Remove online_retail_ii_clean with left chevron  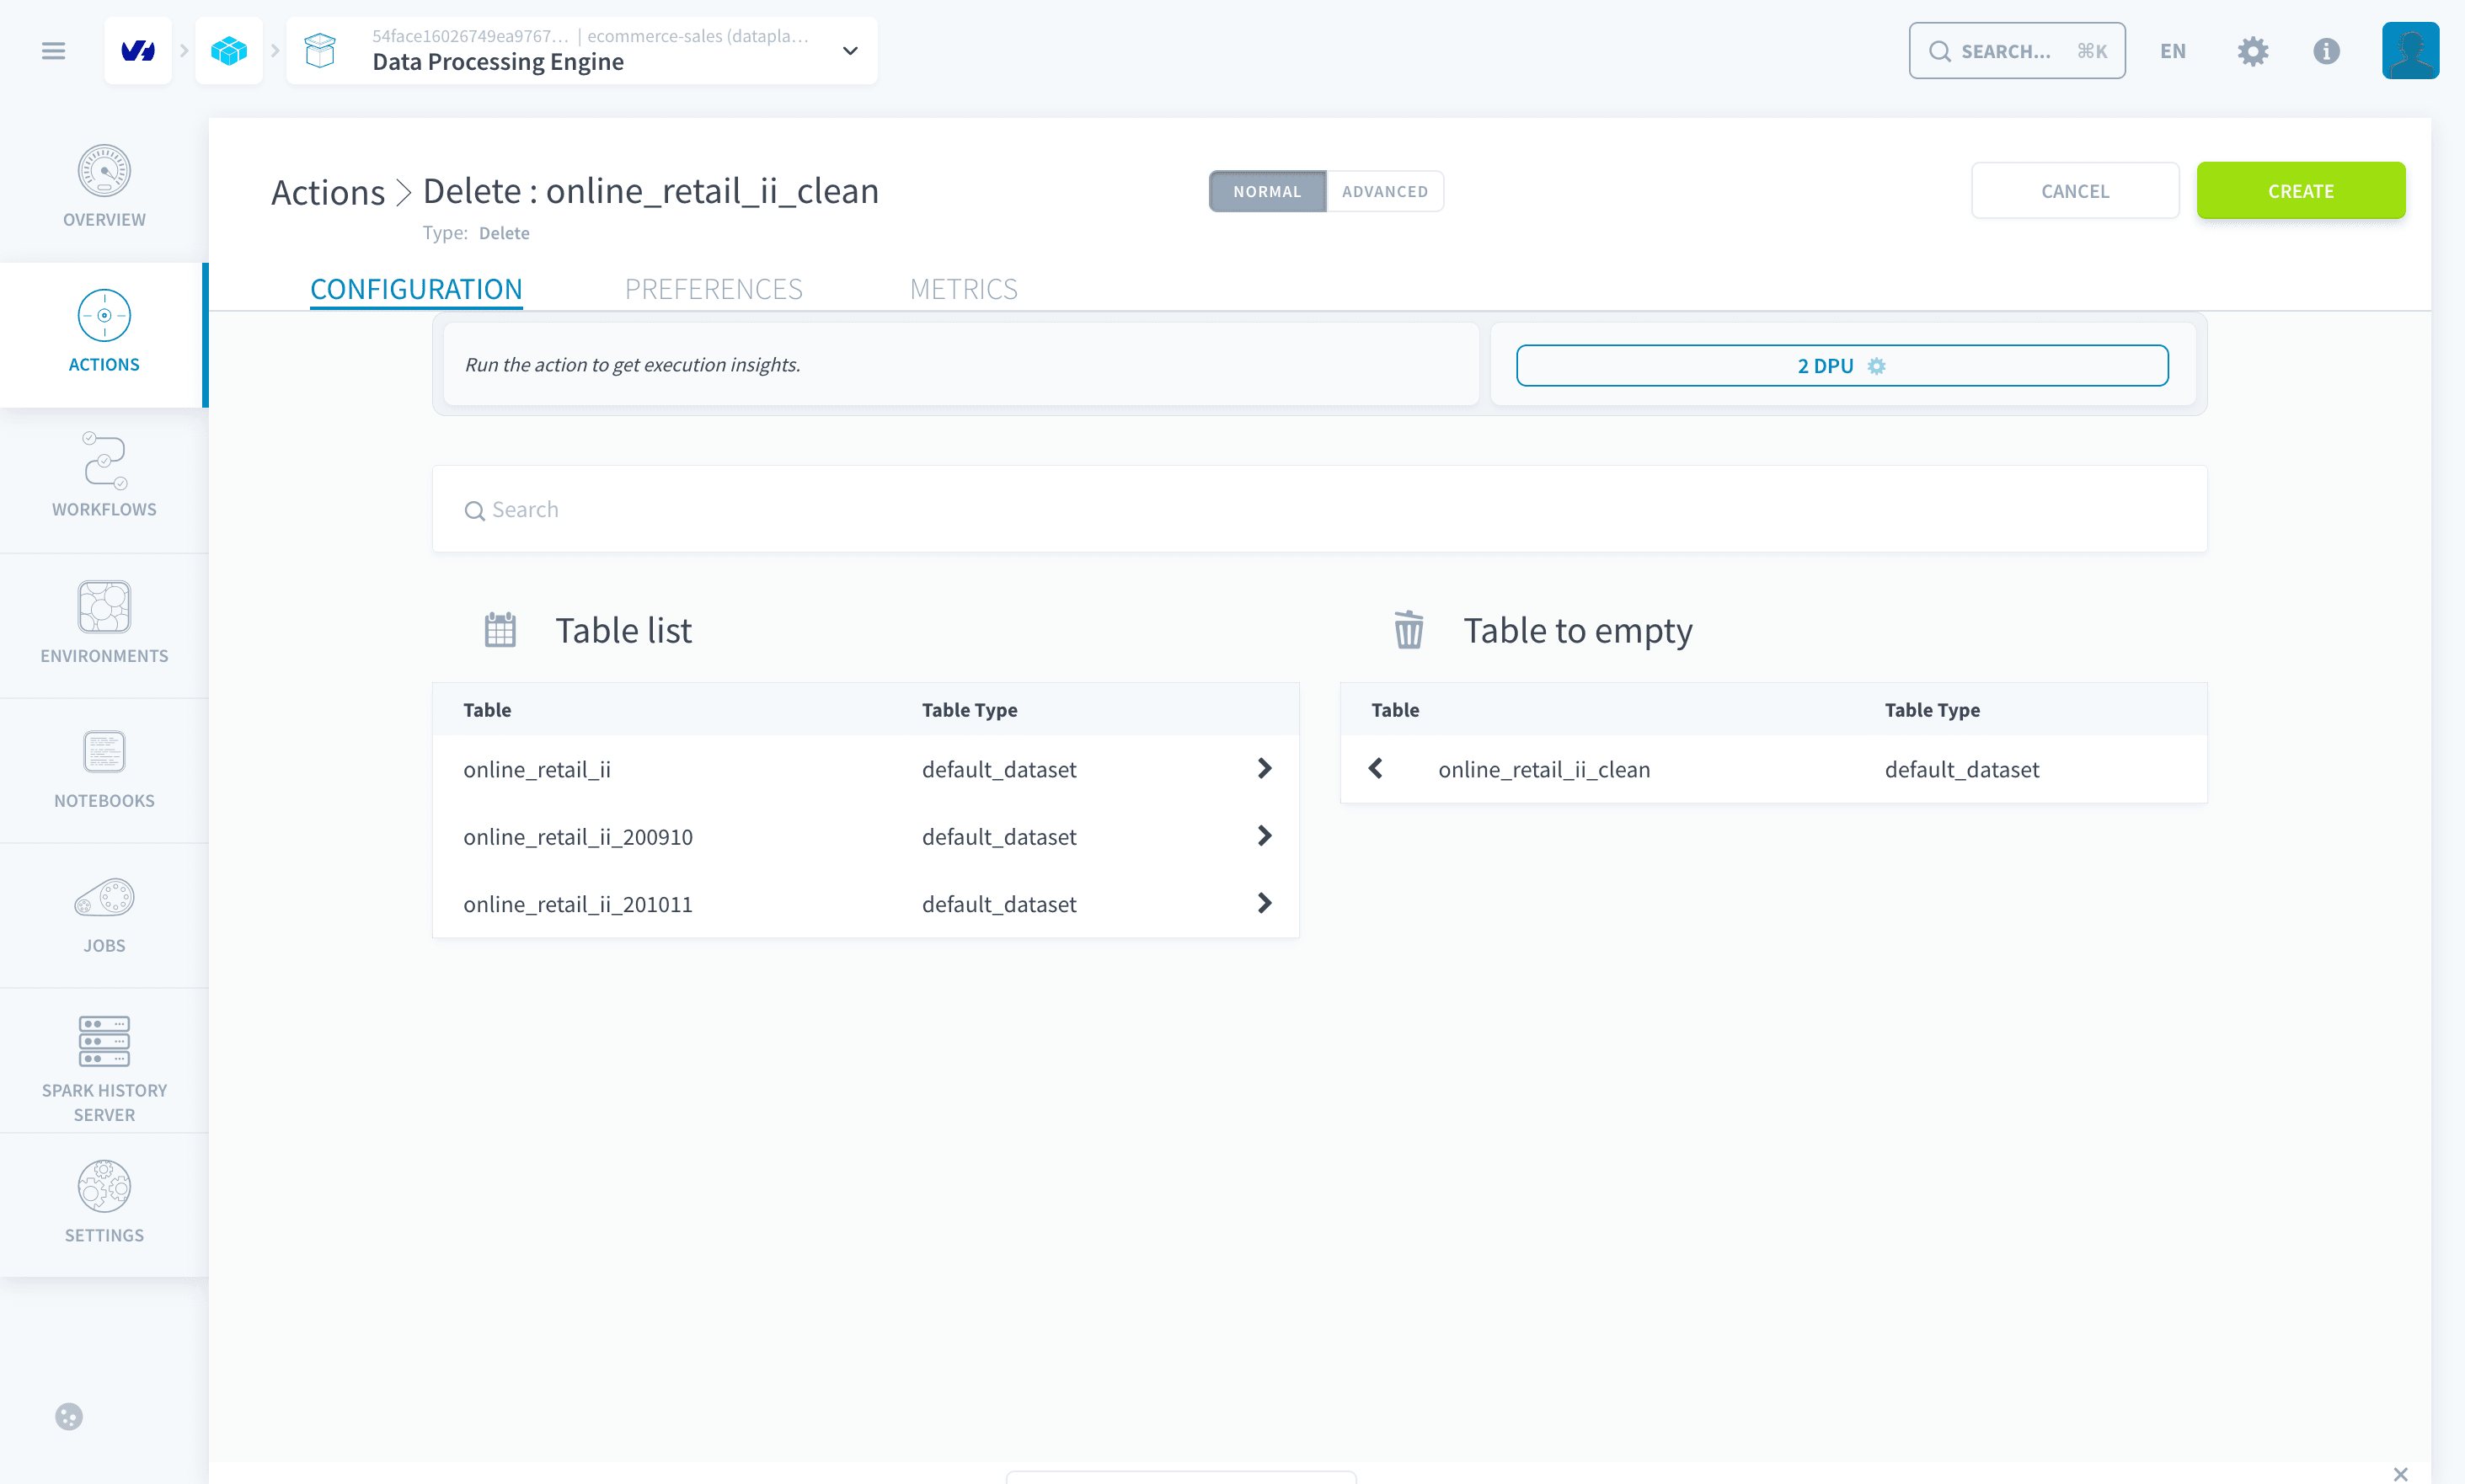[x=1376, y=768]
